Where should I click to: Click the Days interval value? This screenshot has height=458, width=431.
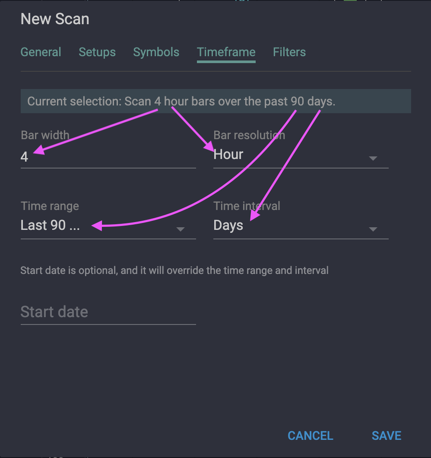228,225
